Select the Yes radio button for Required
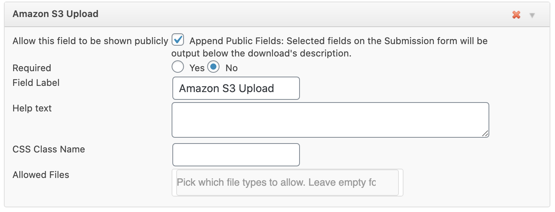 [x=178, y=67]
